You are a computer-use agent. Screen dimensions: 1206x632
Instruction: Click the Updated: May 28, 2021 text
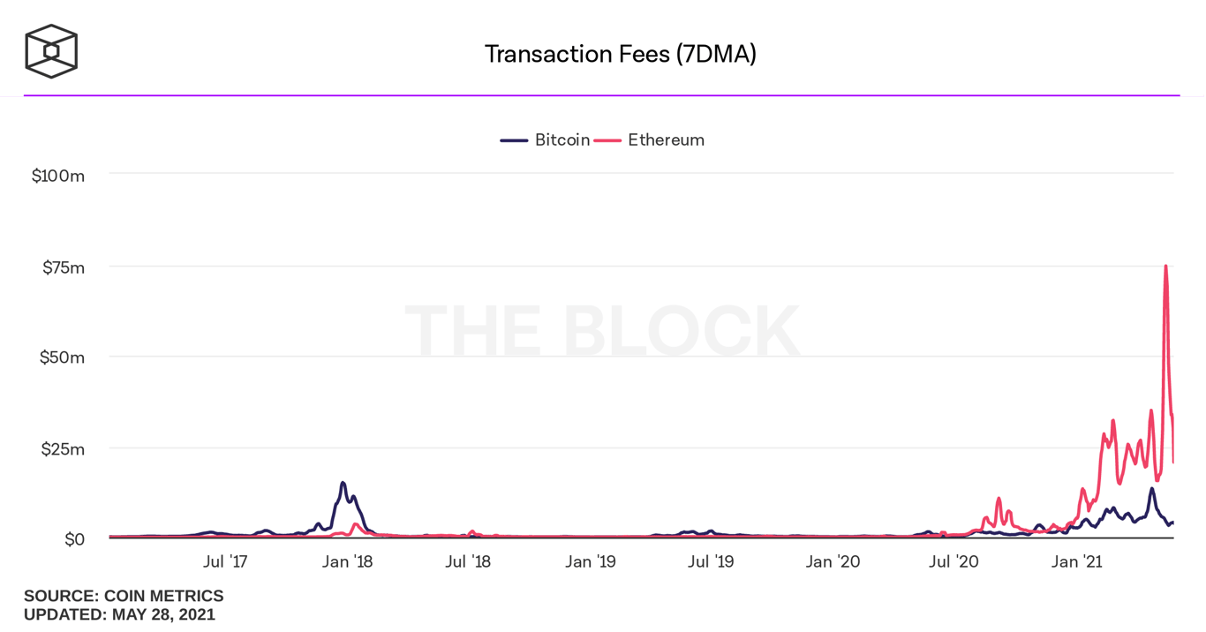[119, 614]
